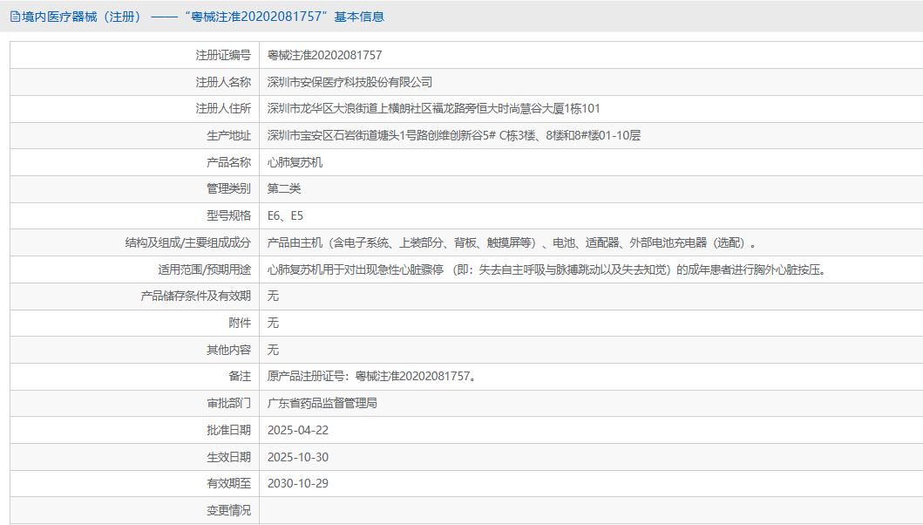The width and height of the screenshot is (923, 525).
Task: Click the label 注册人名称
Action: pos(223,83)
